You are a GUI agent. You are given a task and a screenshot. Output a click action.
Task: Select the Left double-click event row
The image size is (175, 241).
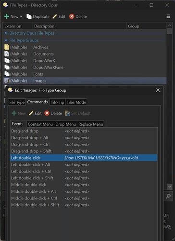pos(84,158)
